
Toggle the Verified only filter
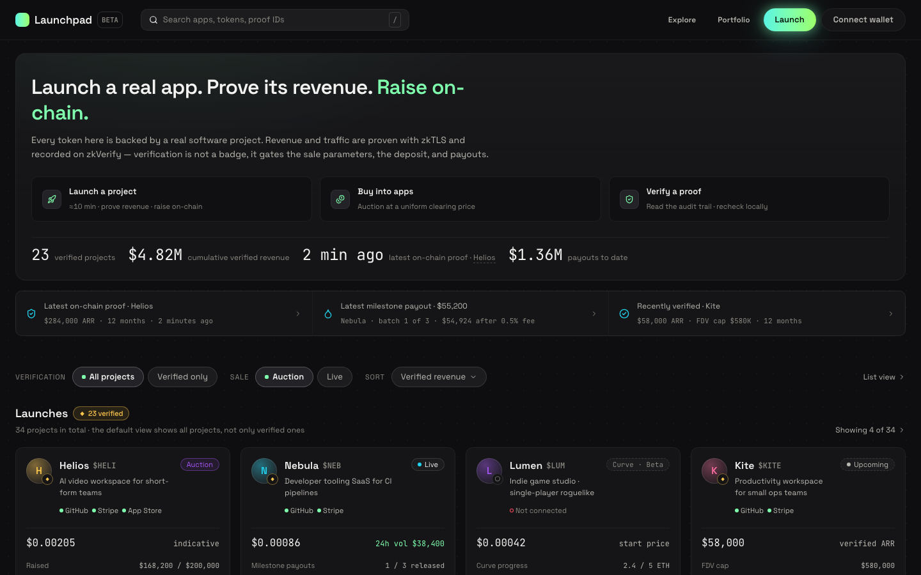tap(182, 377)
